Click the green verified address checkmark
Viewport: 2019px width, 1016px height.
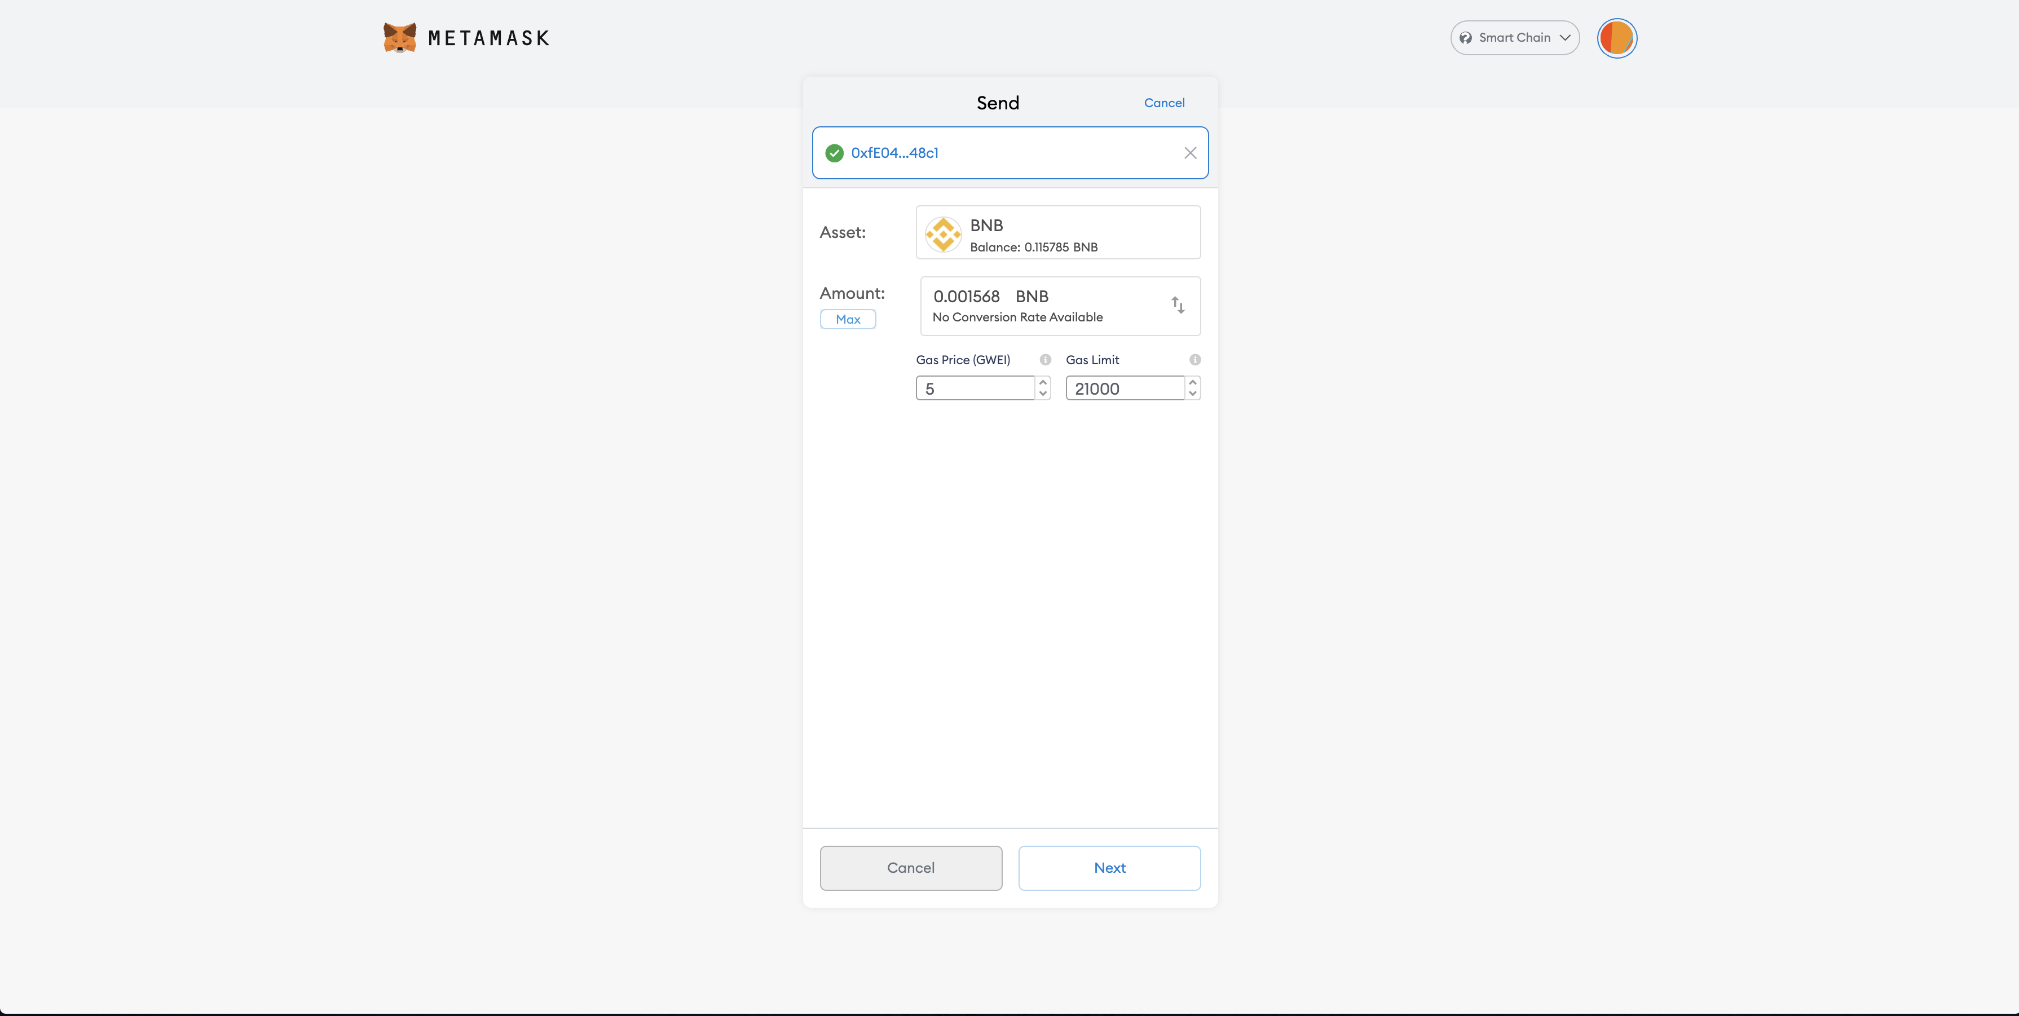834,153
